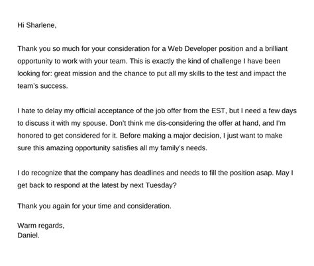This screenshot has height=266, width=314.
Task: Click the word "EST" in the second paragraph
Action: (x=219, y=111)
